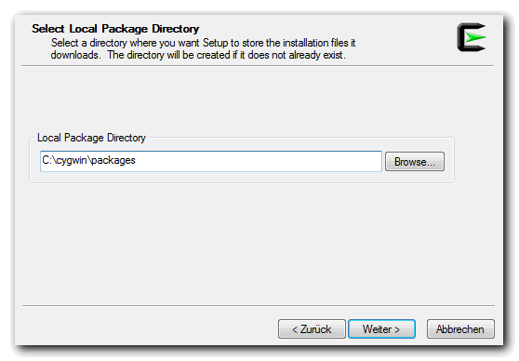This screenshot has height=361, width=519.
Task: Click the horizontal separator under the header text
Action: 258,65
